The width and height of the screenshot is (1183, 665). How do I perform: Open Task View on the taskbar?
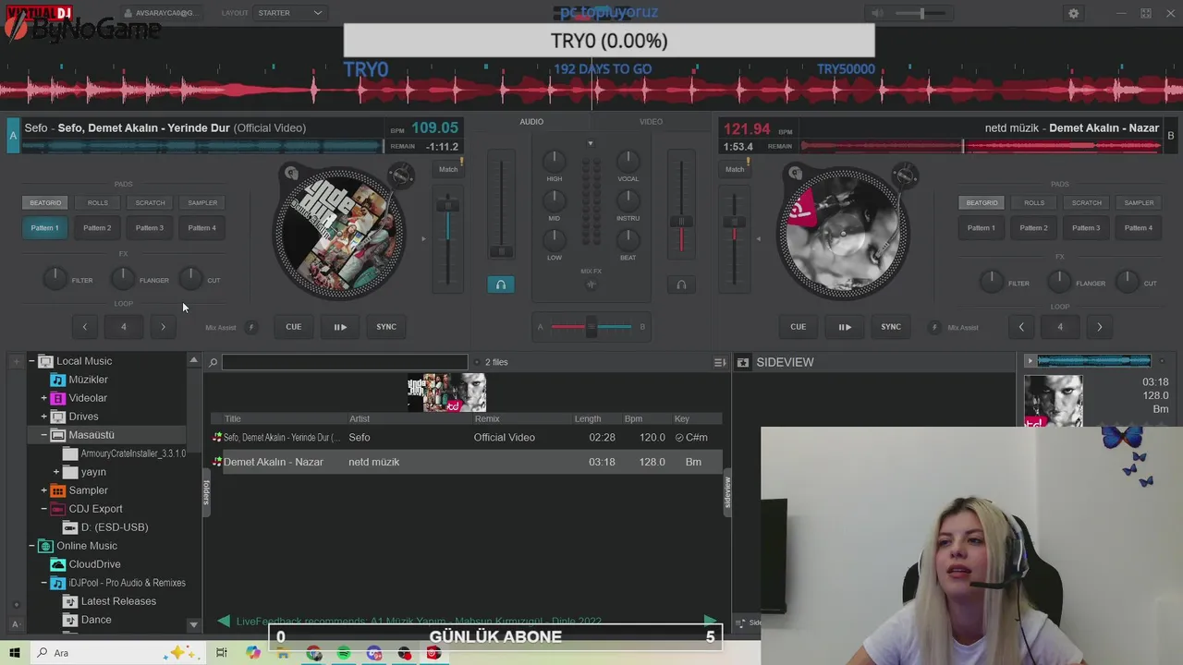(x=222, y=653)
